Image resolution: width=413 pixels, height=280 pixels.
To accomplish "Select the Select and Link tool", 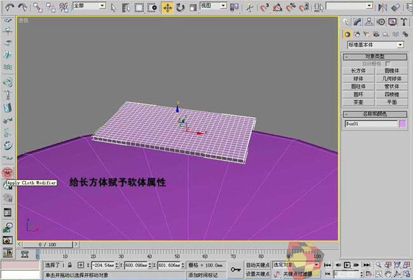I will pos(37,8).
